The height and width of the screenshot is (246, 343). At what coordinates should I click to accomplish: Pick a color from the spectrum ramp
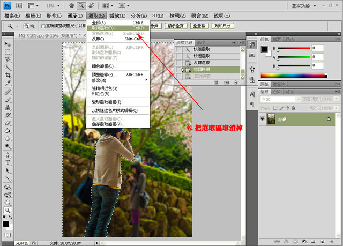coord(294,76)
